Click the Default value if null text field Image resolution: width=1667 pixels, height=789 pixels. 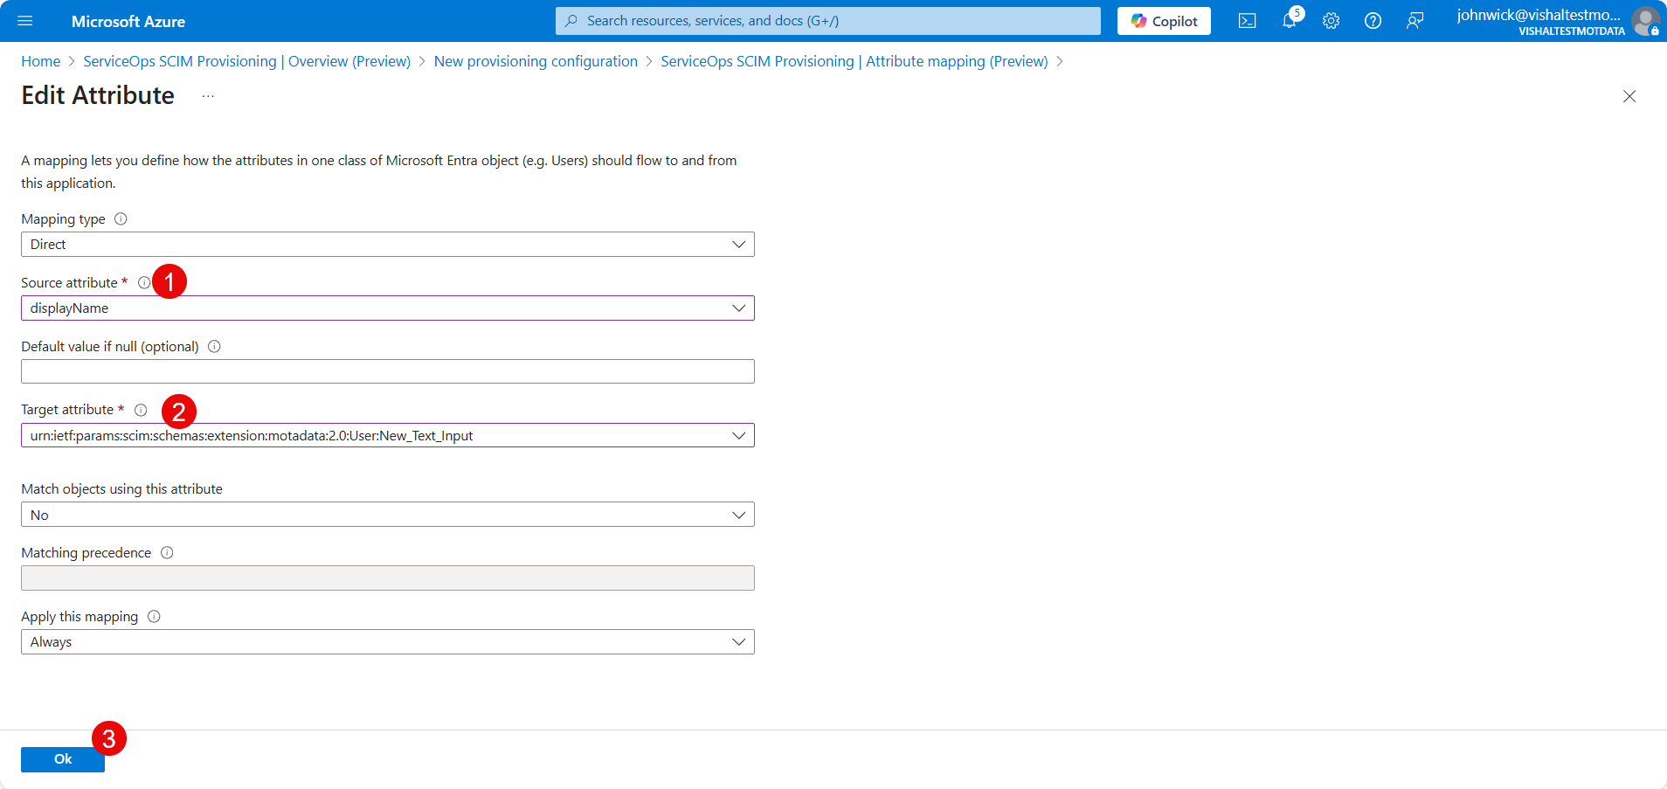click(387, 372)
